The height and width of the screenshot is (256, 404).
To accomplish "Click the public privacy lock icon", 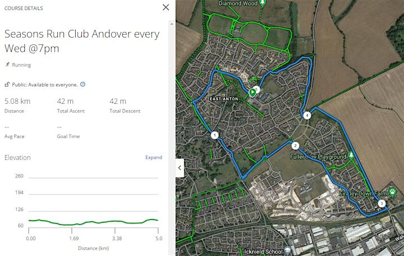I will 7,85.
